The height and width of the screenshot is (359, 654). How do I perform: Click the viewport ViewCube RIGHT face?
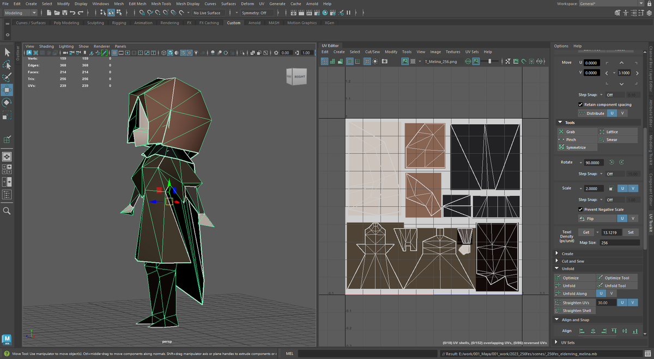click(300, 77)
